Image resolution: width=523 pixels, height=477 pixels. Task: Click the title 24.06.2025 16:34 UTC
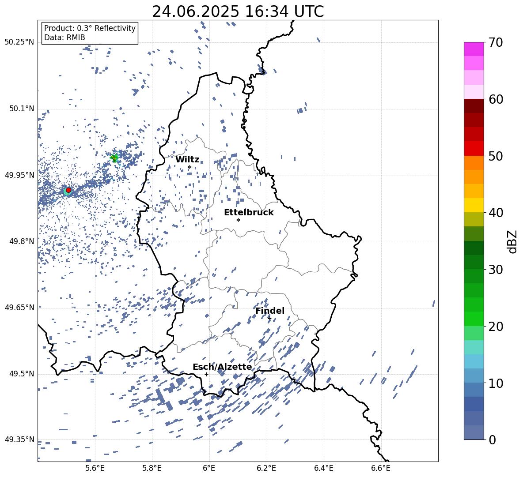[238, 11]
